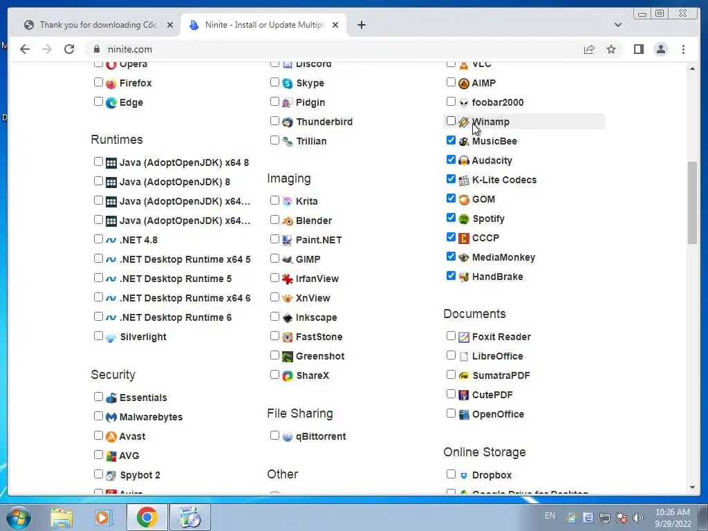Uncheck the K-Lite Codecs checkbox

[x=451, y=179]
